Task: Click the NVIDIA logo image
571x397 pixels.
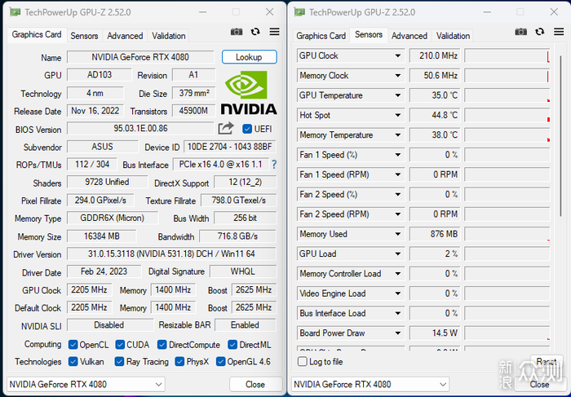Action: 249,93
